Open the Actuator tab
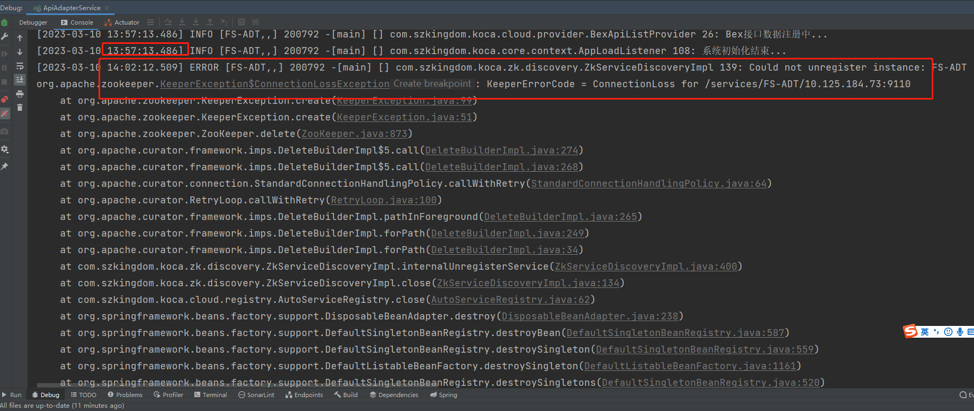 point(122,22)
